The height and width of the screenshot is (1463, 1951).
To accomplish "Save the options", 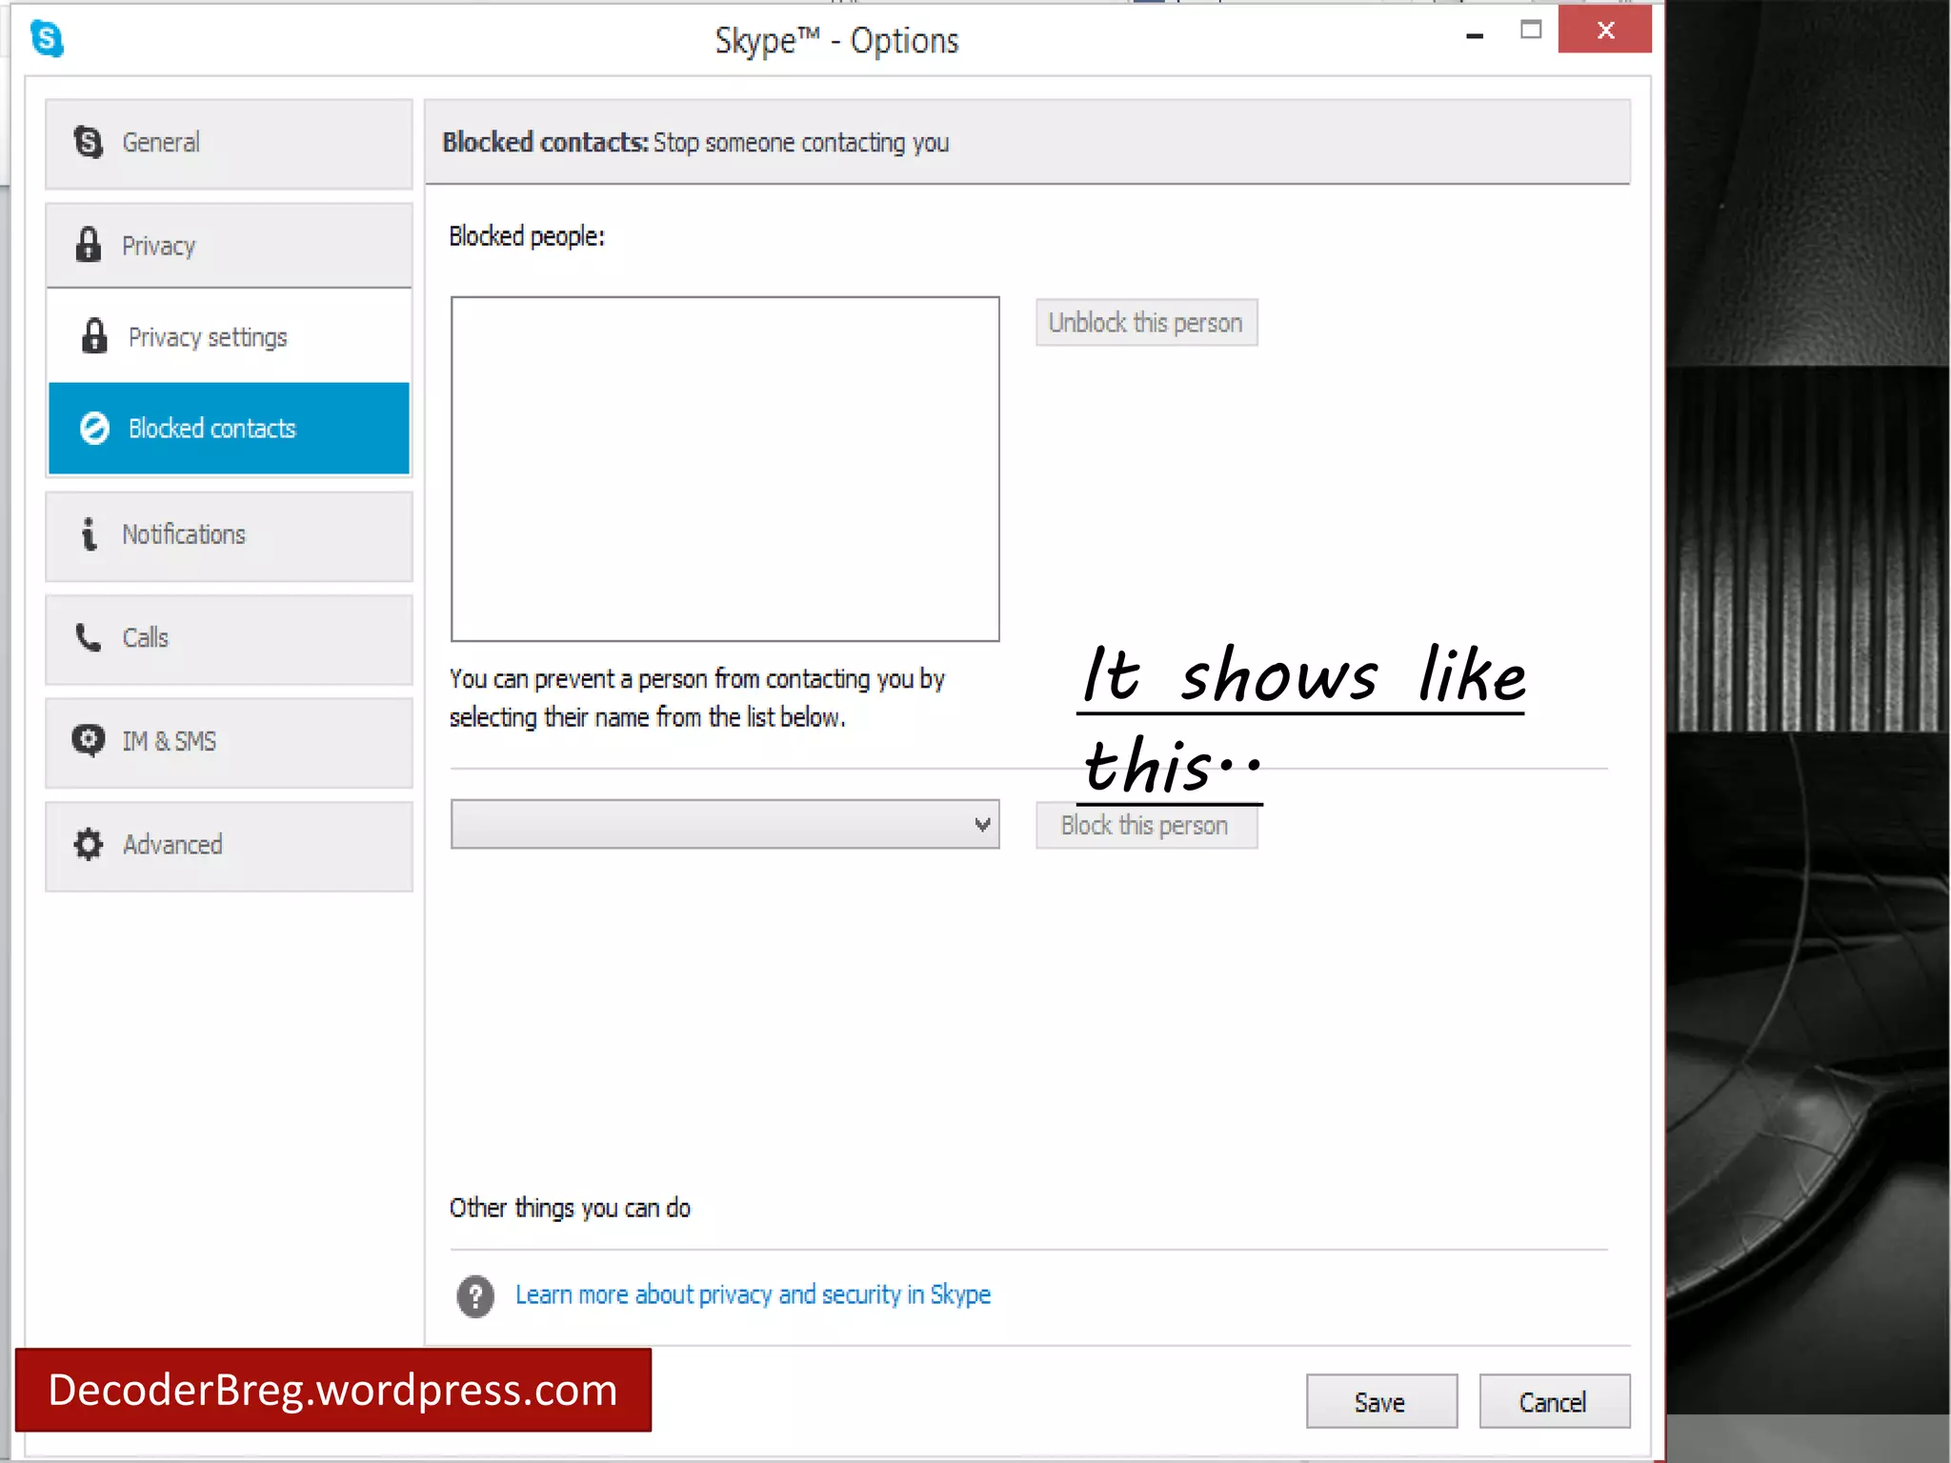I will [x=1381, y=1401].
